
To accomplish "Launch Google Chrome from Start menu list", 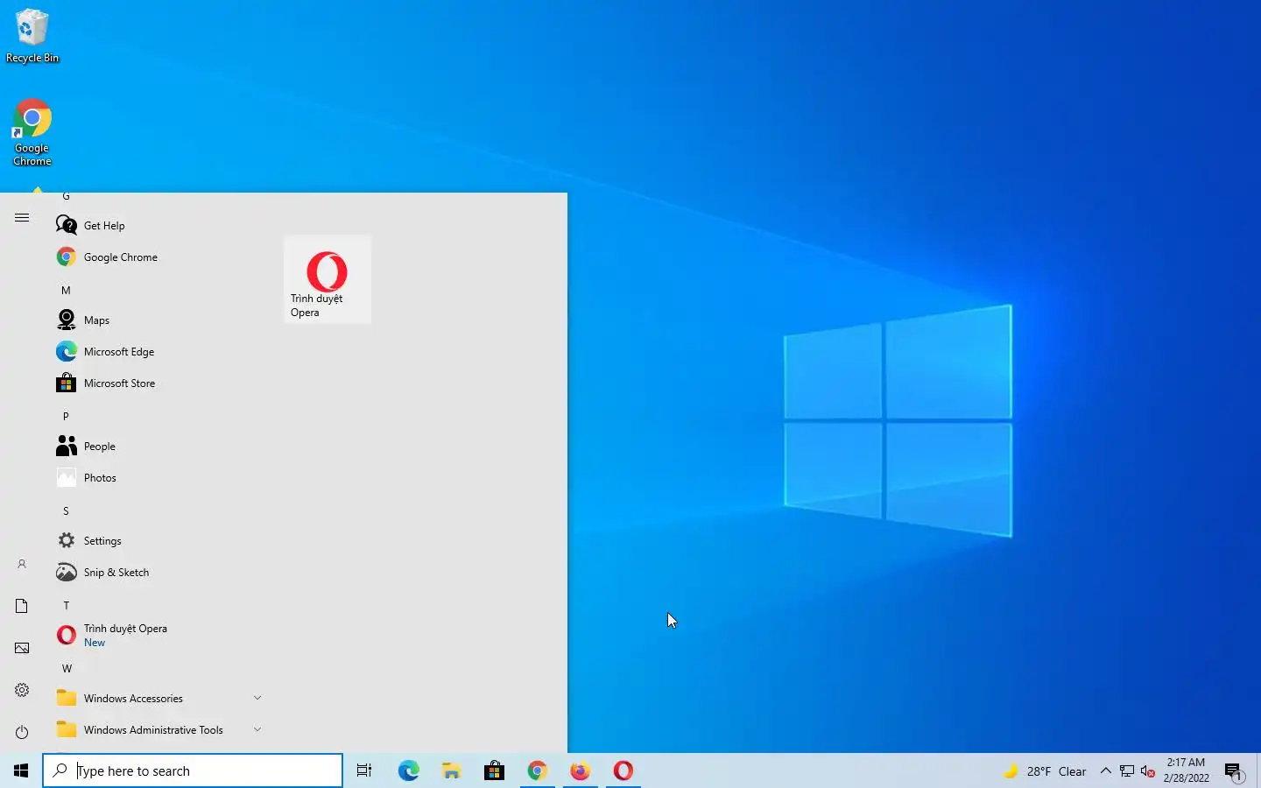I will 158,257.
